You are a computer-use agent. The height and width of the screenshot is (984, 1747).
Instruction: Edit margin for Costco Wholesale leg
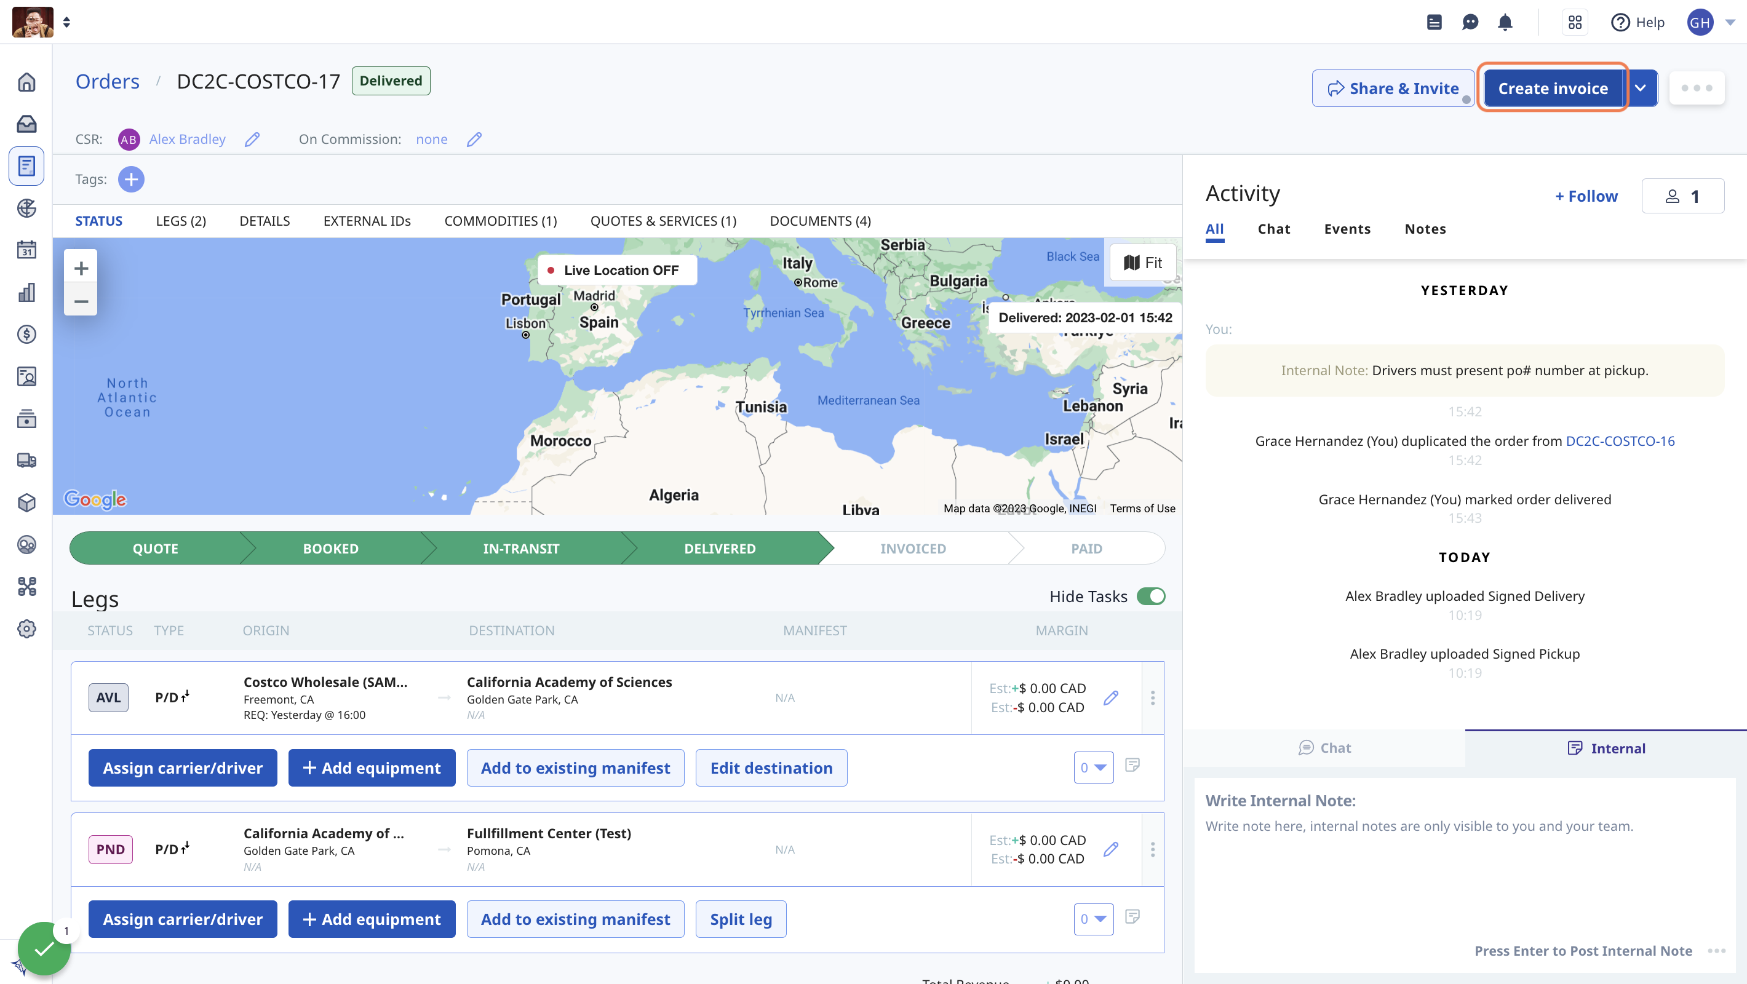[1111, 698]
